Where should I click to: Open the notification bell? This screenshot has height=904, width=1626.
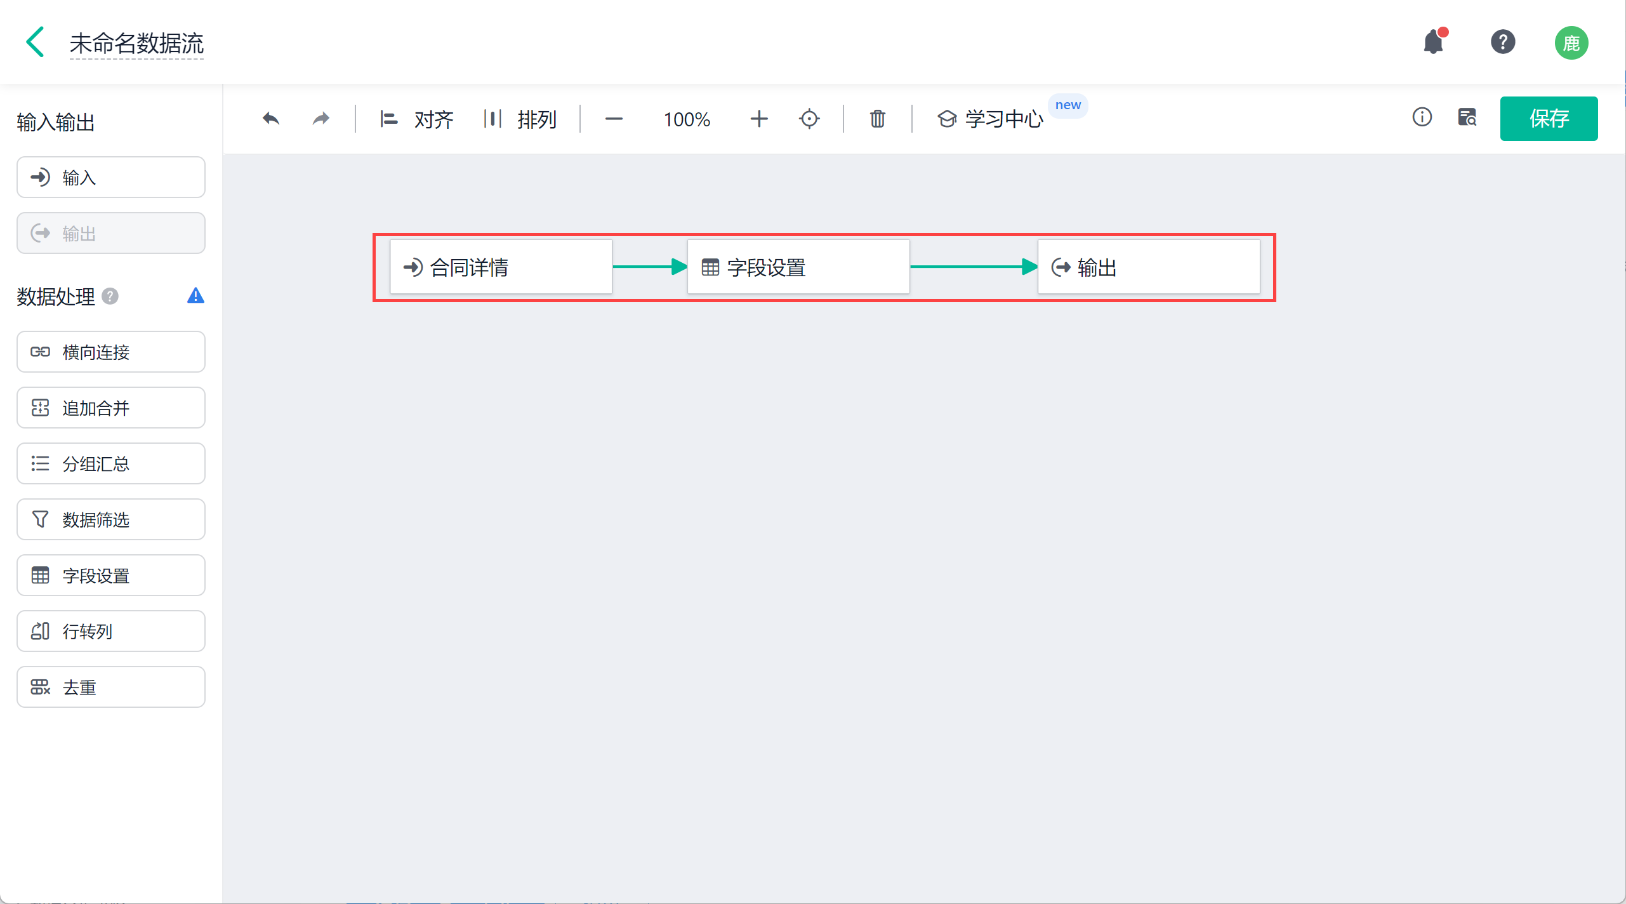1434,43
